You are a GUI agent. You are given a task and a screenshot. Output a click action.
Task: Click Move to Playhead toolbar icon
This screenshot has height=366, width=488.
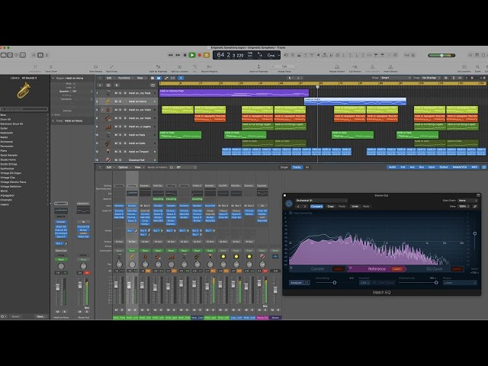[x=258, y=67]
